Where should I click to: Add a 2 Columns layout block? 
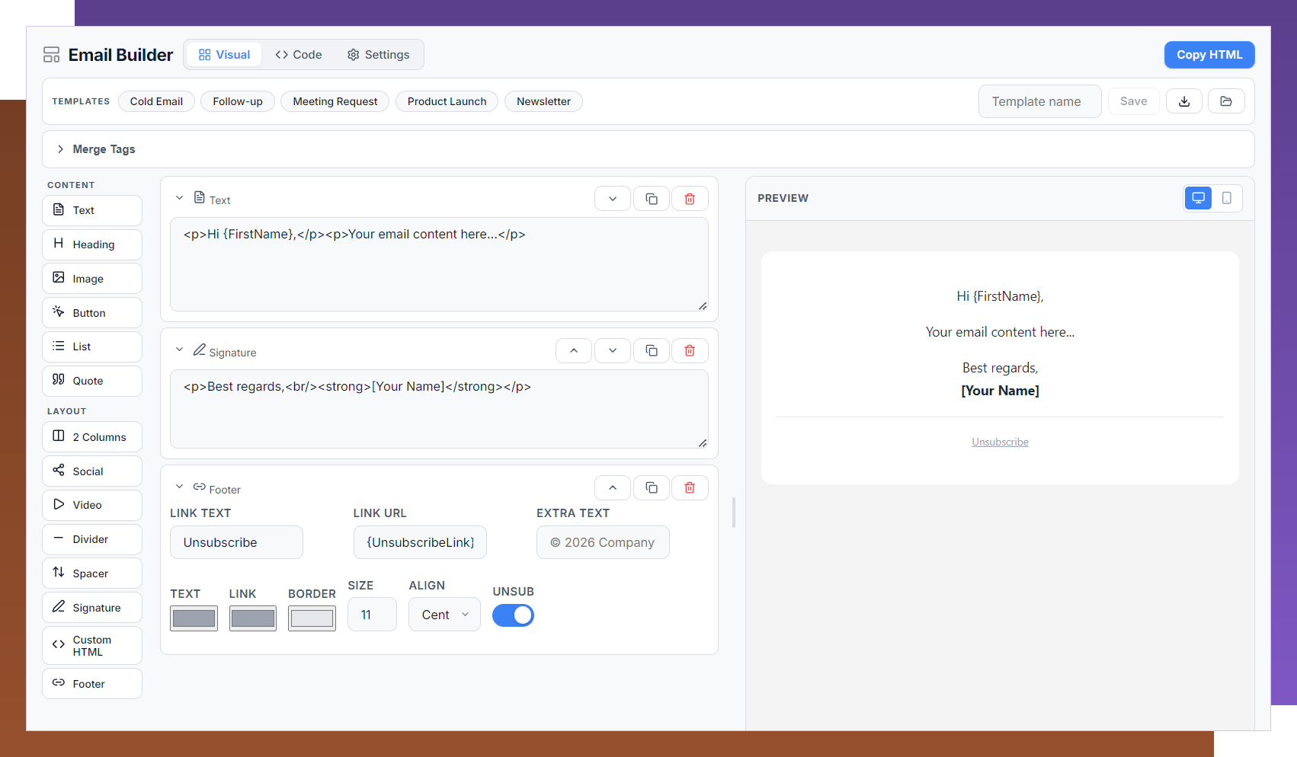click(x=91, y=436)
